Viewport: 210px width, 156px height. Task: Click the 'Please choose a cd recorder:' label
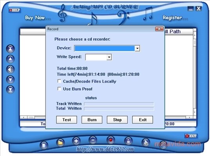tap(82, 39)
